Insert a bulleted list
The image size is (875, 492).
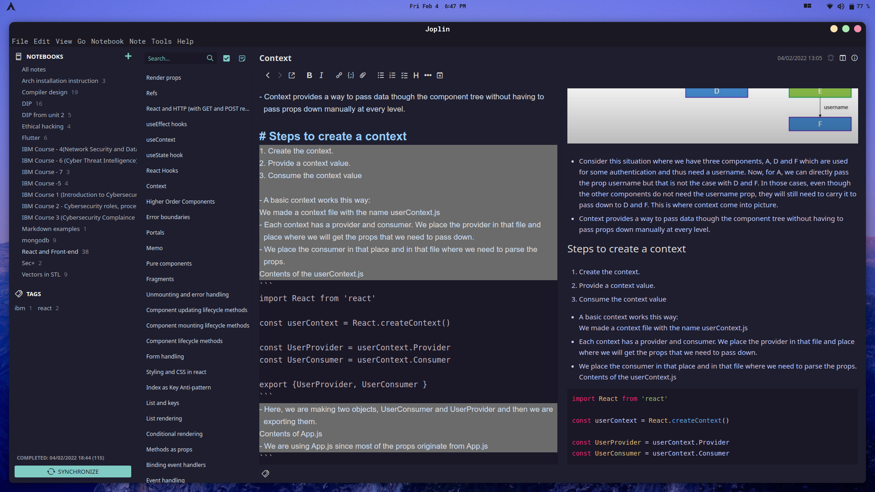[x=381, y=75]
